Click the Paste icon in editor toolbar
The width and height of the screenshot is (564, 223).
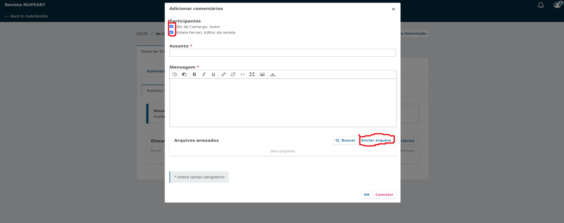(184, 74)
